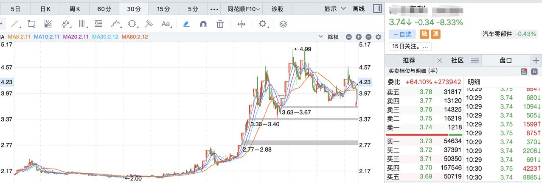
Task: Switch to 15分 chart period
Action: point(163,8)
